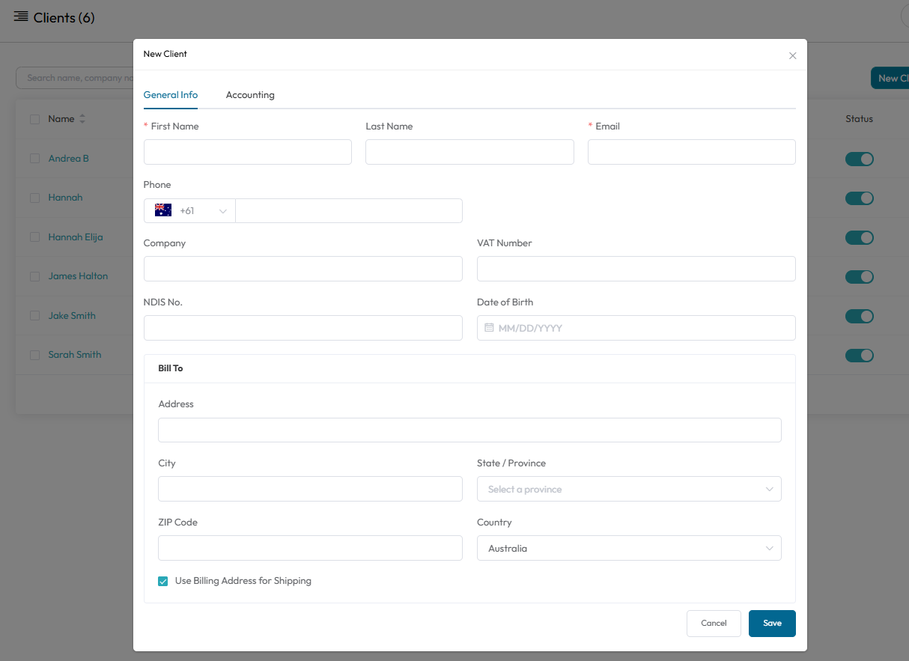The image size is (909, 661).
Task: Tick the checkbox for Jake Smith
Action: coord(34,315)
